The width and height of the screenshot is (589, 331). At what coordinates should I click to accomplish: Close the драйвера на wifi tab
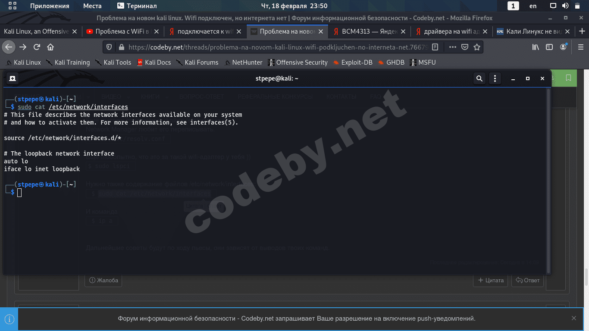tap(485, 31)
